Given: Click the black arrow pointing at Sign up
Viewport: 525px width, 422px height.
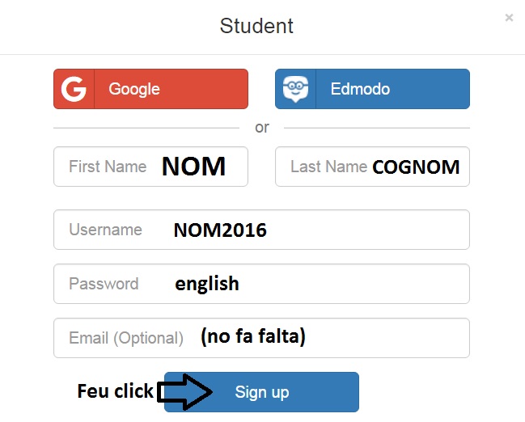Looking at the screenshot, I should click(185, 392).
